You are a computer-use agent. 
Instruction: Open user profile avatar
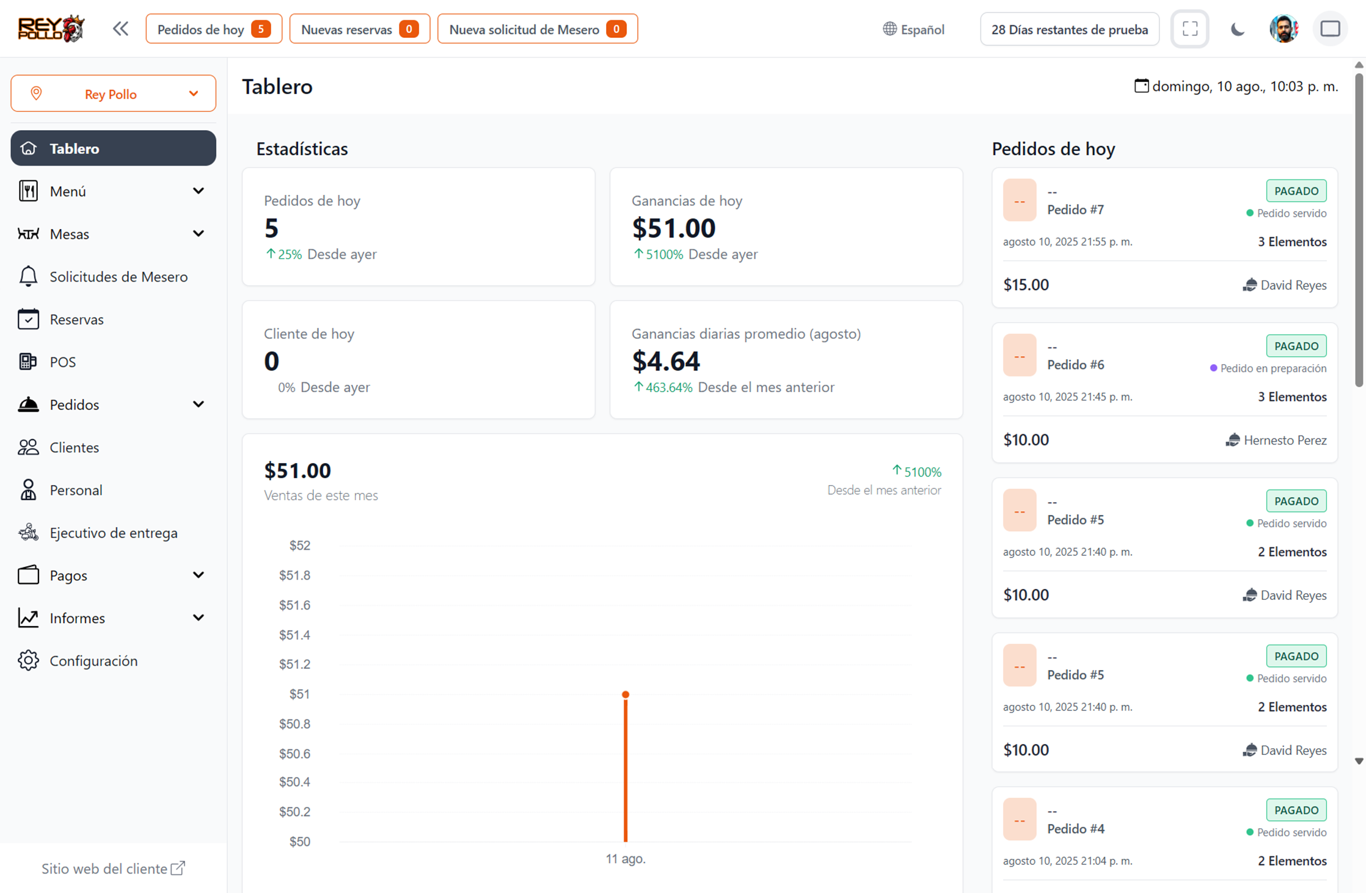pos(1284,29)
